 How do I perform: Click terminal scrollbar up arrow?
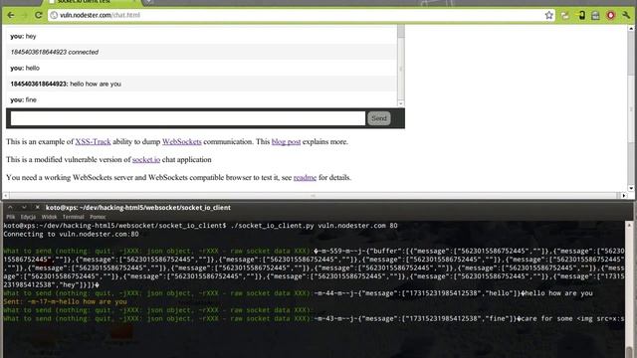tap(629, 225)
